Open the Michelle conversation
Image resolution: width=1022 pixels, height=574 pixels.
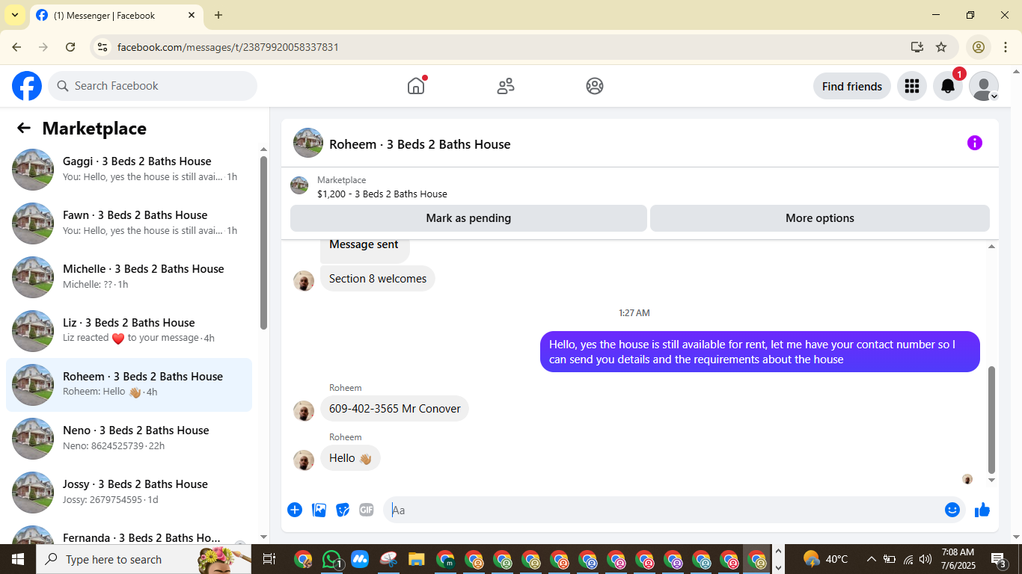129,277
